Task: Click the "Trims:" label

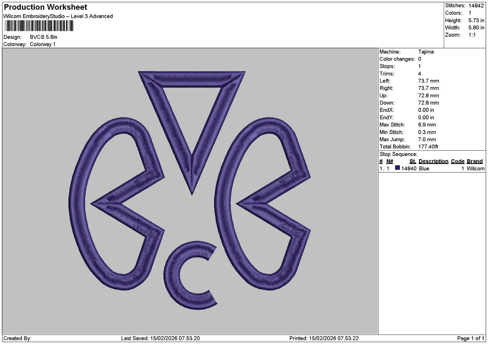Action: (x=387, y=74)
